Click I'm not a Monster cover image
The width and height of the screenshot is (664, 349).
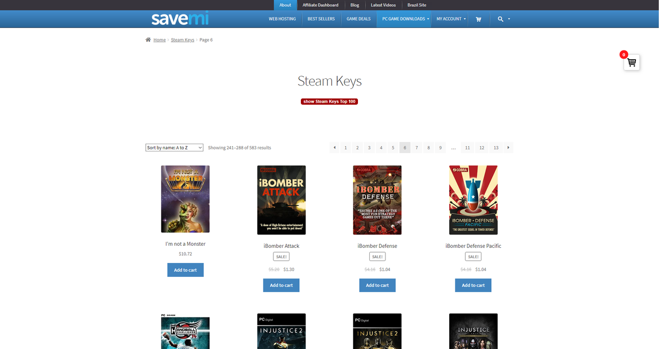tap(185, 199)
